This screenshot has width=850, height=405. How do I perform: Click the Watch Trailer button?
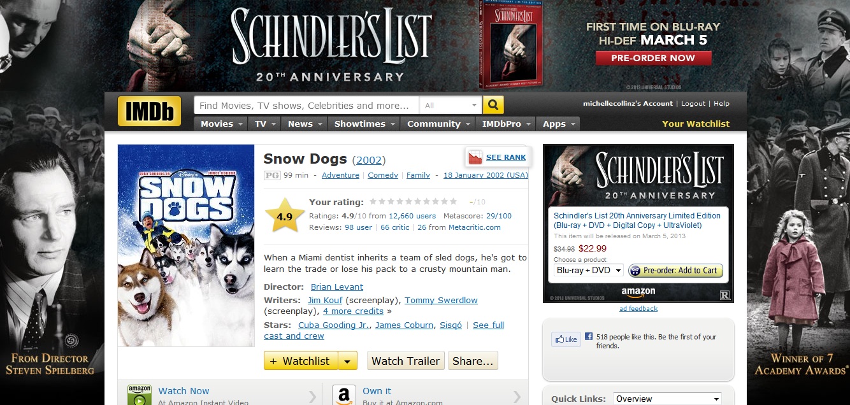point(406,361)
